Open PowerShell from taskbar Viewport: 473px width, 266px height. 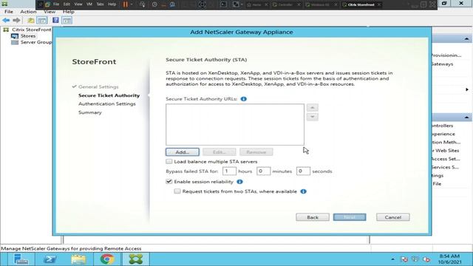click(50, 259)
